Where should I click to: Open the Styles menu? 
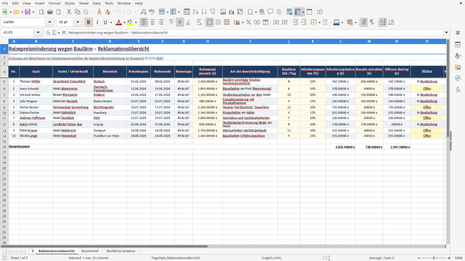pyautogui.click(x=70, y=3)
